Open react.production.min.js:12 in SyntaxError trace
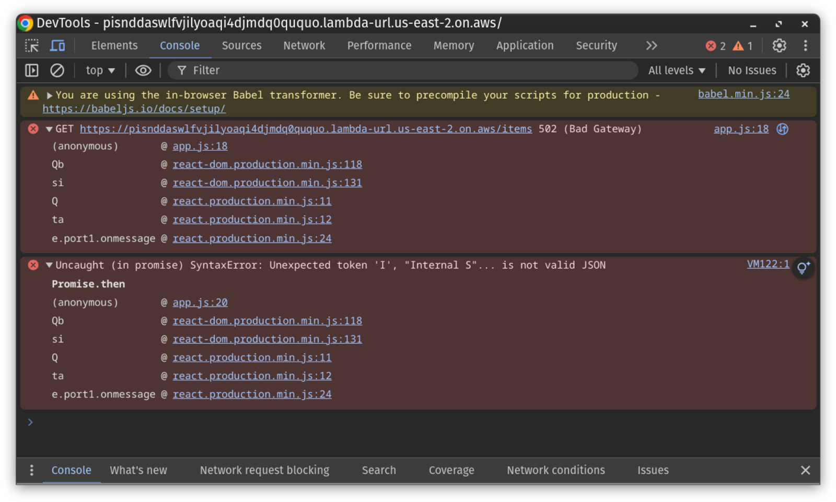The image size is (836, 502). (252, 376)
